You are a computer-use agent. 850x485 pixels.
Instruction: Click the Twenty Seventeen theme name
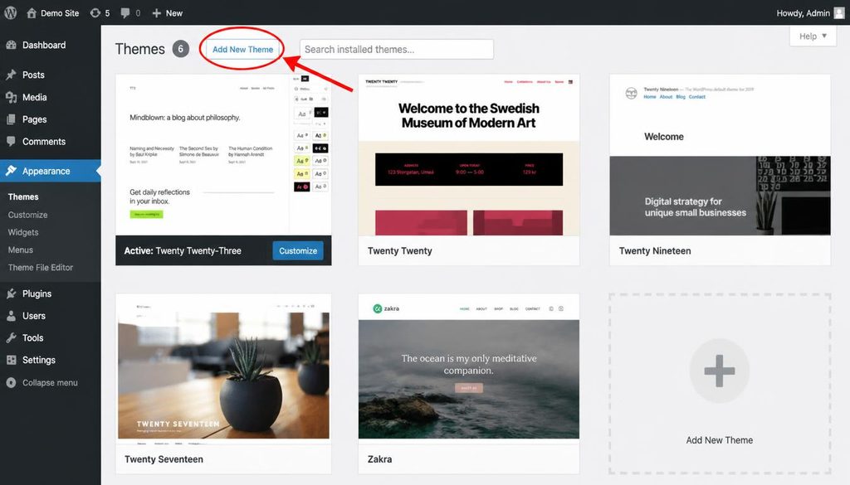(x=164, y=459)
